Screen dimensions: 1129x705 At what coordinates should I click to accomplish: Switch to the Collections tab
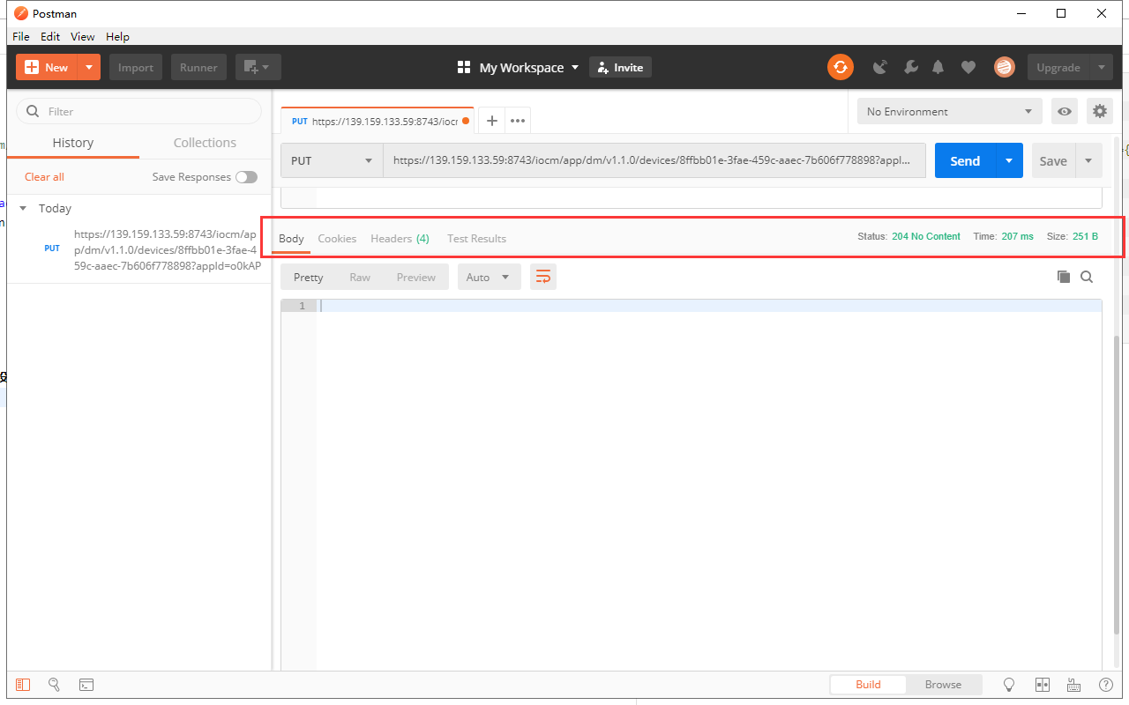tap(205, 143)
